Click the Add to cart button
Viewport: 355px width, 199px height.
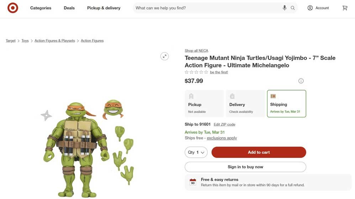259,152
